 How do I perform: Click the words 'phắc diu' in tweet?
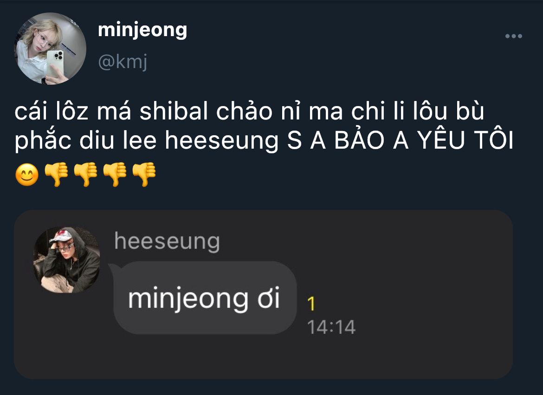[x=65, y=141]
